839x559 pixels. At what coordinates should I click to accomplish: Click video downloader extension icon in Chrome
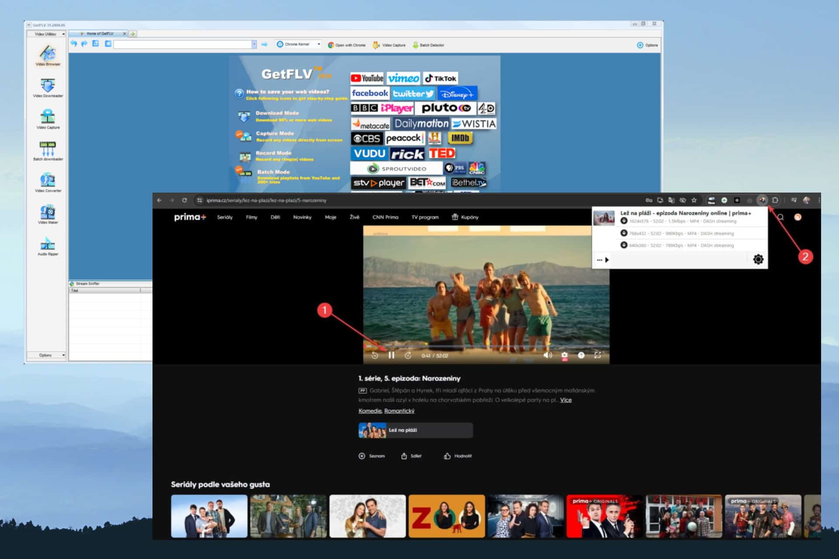click(762, 200)
